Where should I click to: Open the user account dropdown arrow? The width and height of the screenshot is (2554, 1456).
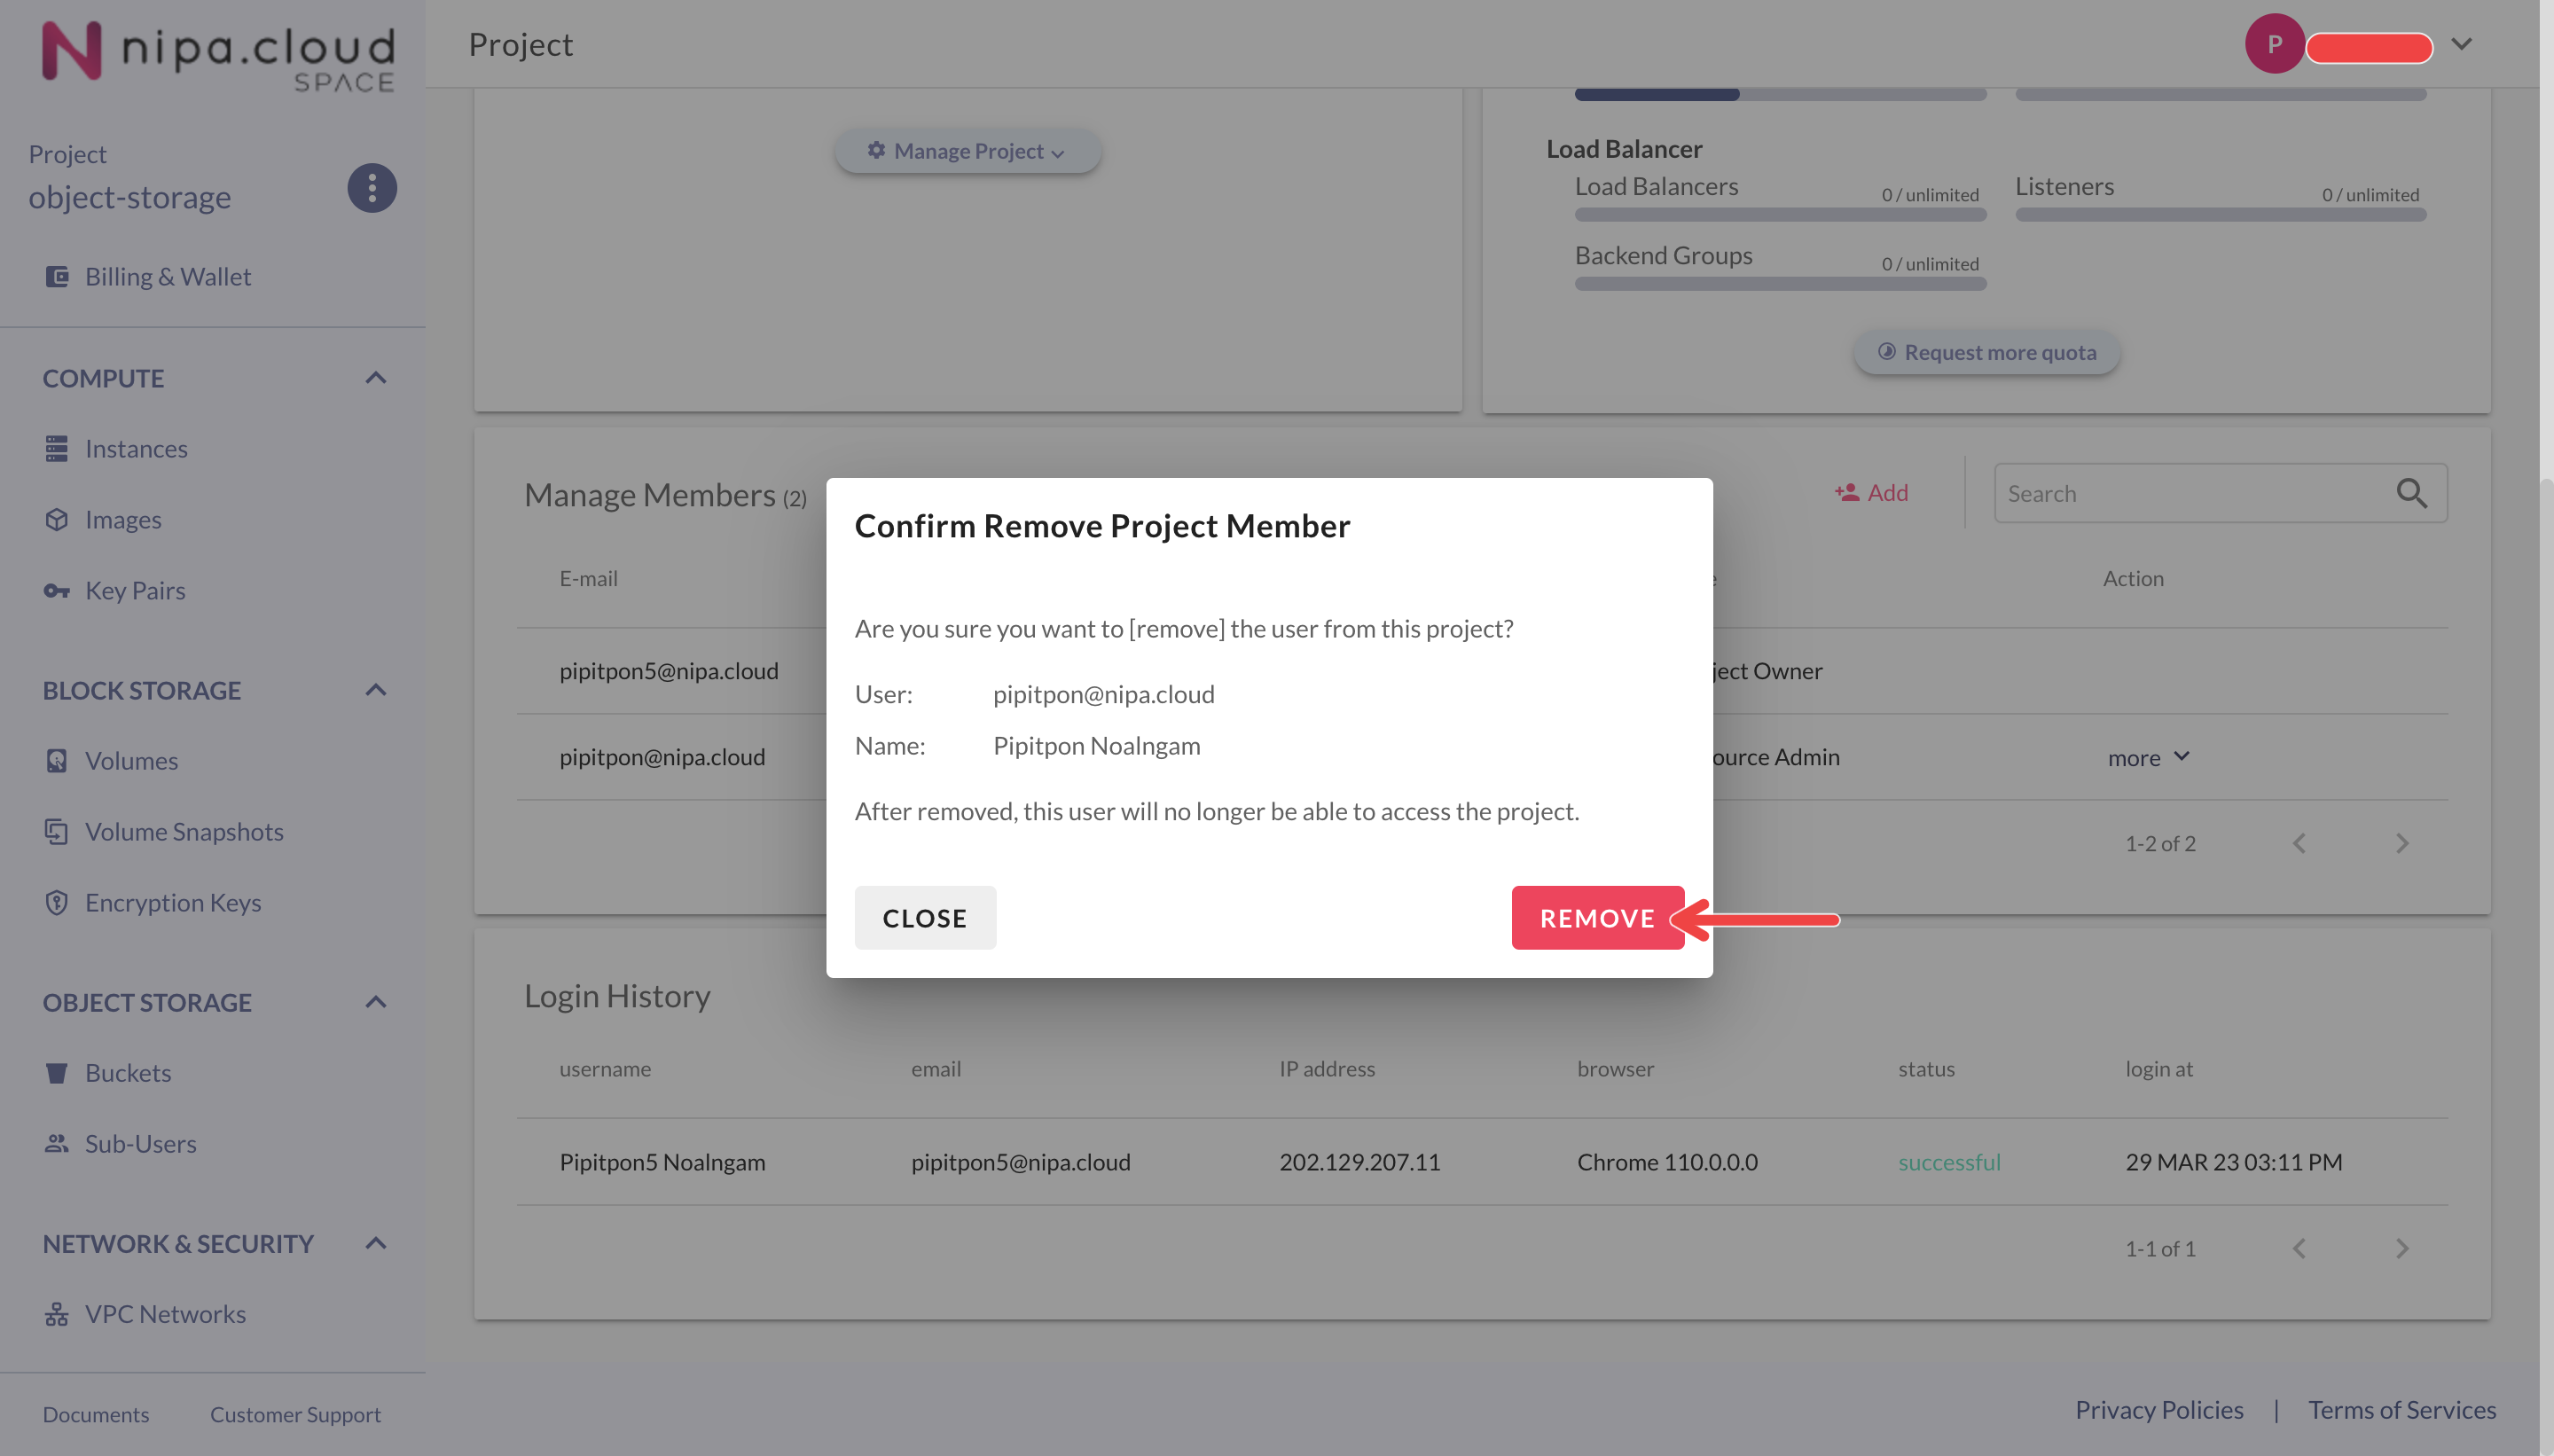(x=2461, y=44)
